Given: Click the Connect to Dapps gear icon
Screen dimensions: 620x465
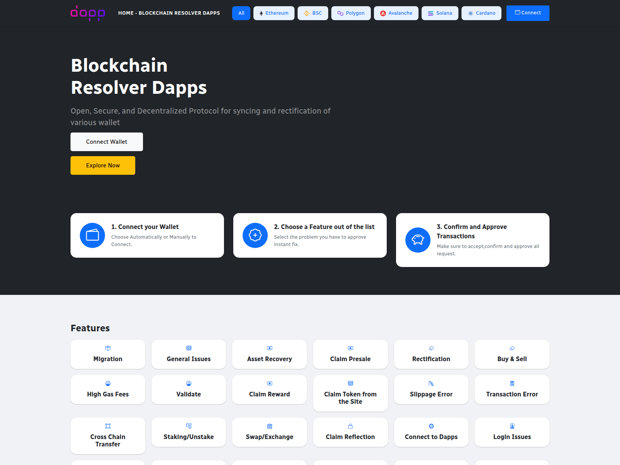Looking at the screenshot, I should click(431, 426).
